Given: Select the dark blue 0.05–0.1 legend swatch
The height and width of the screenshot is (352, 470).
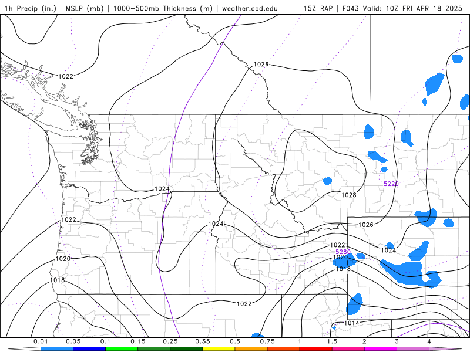Looking at the screenshot, I should [89, 349].
